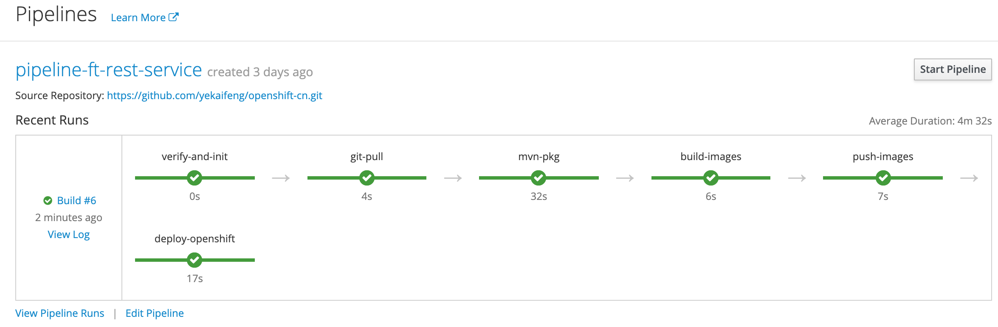View Log for Build #6
Viewport: 998px width, 327px height.
tap(69, 235)
